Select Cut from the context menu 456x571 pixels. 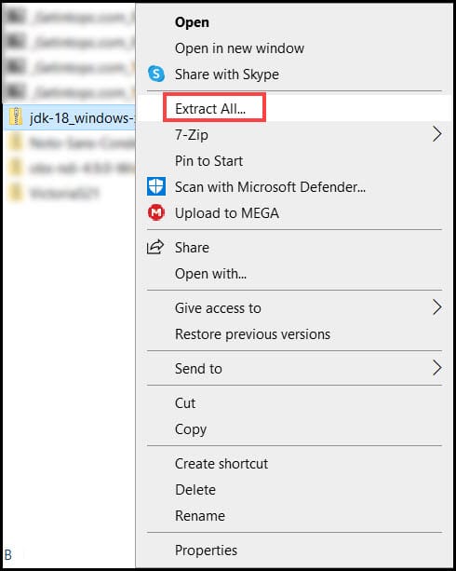click(185, 403)
